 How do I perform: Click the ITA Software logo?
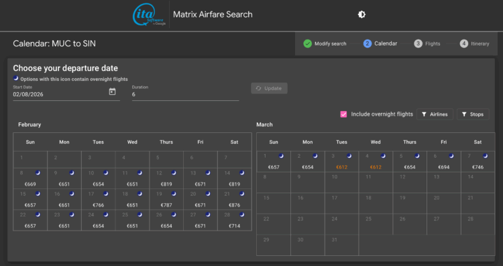point(149,15)
